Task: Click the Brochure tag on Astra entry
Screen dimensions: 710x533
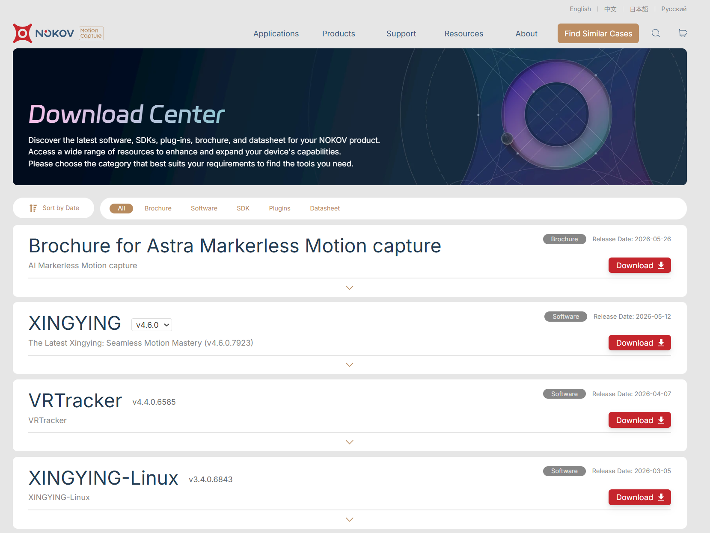Action: coord(564,239)
